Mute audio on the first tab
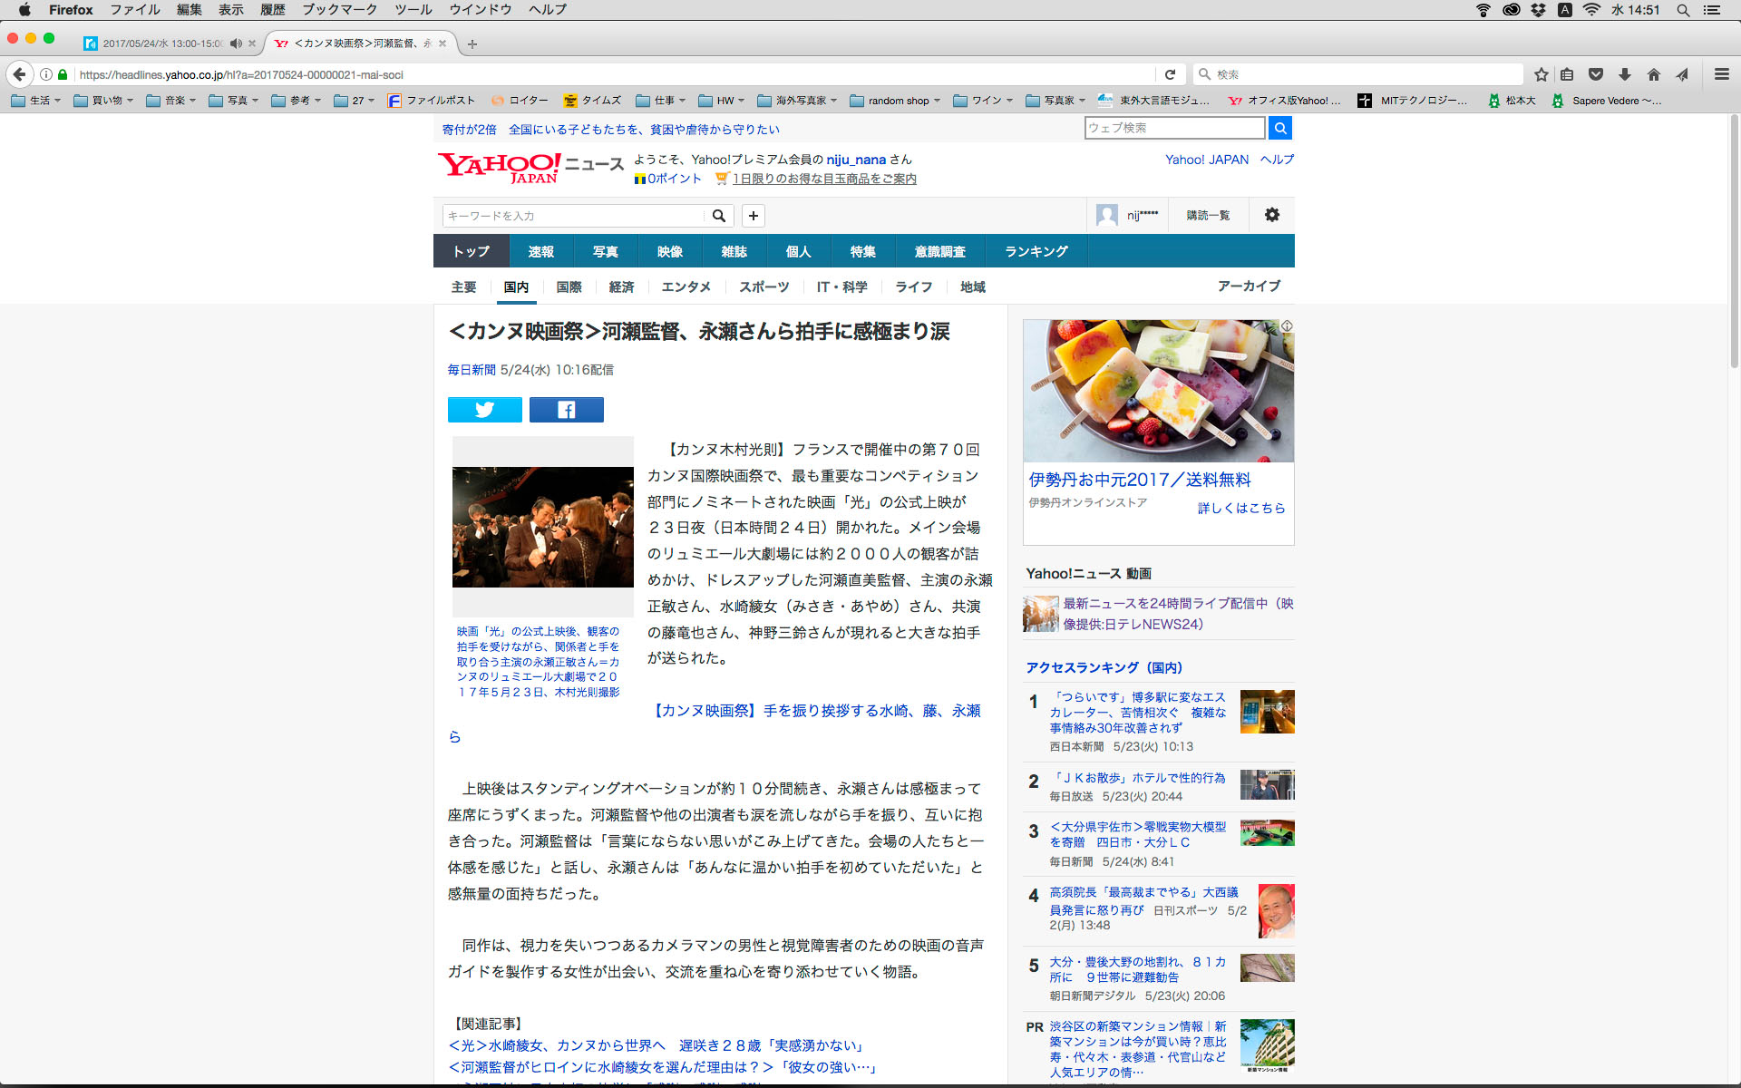 tap(236, 44)
